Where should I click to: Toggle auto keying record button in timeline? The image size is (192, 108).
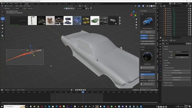click(x=71, y=90)
